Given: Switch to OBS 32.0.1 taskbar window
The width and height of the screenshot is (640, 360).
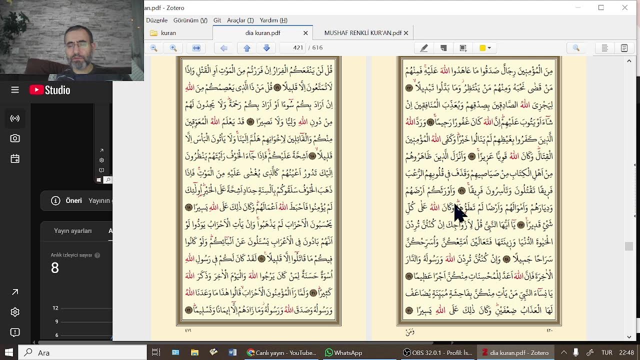Looking at the screenshot, I should pyautogui.click(x=437, y=352).
